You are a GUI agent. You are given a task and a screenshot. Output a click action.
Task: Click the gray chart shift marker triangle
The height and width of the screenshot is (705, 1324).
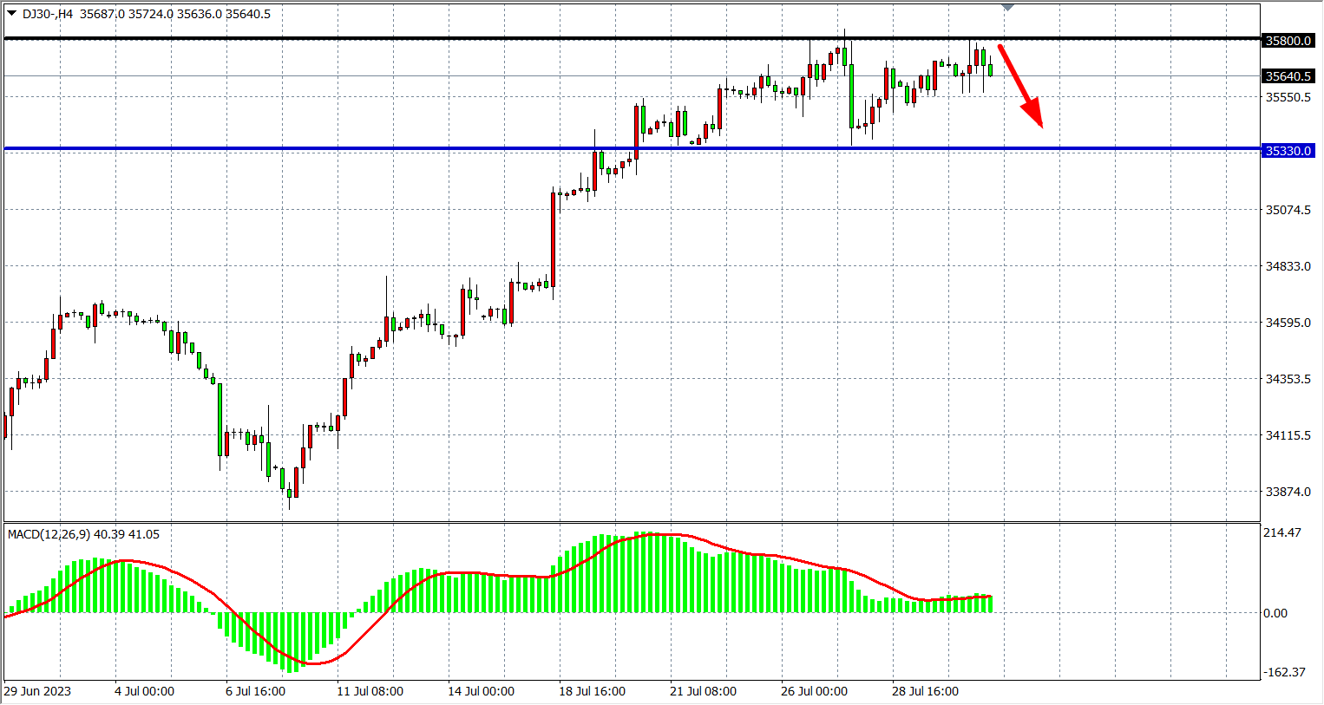tap(1007, 7)
